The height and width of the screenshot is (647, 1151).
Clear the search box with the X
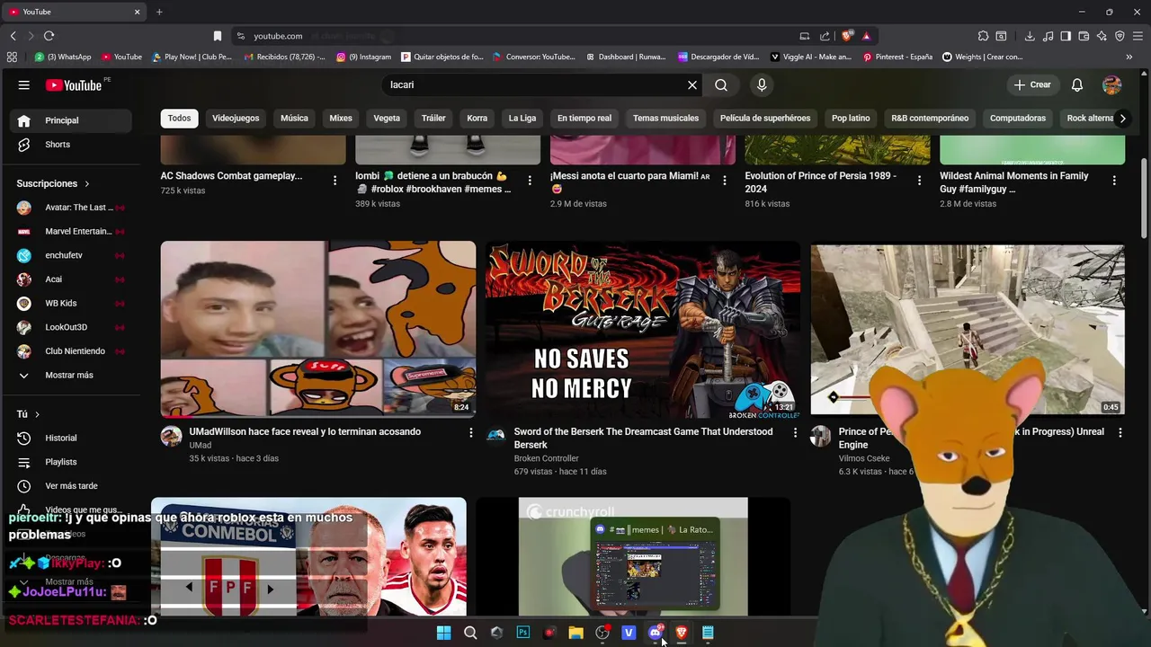click(692, 84)
